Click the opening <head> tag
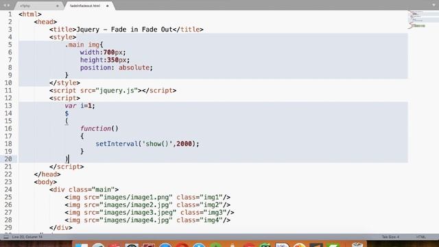 (45, 22)
